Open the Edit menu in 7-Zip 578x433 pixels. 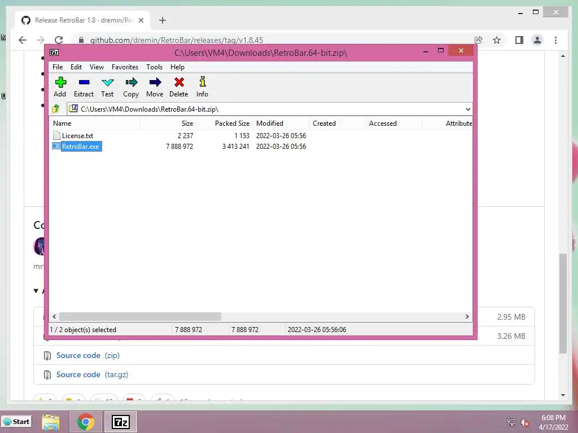click(x=76, y=67)
